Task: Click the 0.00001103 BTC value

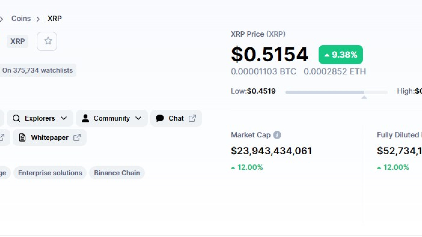Action: pyautogui.click(x=263, y=72)
